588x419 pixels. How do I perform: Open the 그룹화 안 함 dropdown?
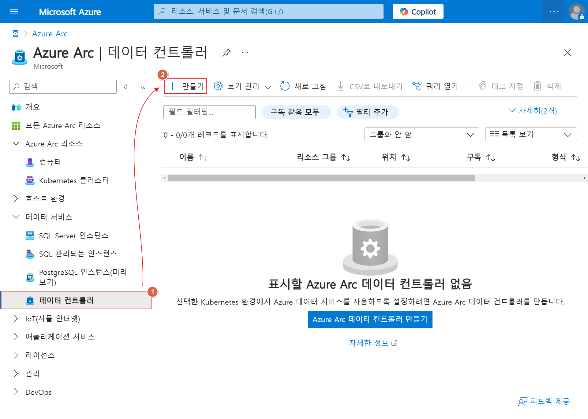click(x=421, y=135)
